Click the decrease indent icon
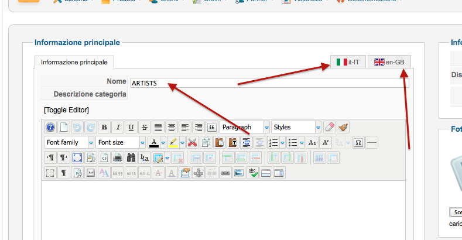 [x=260, y=142]
